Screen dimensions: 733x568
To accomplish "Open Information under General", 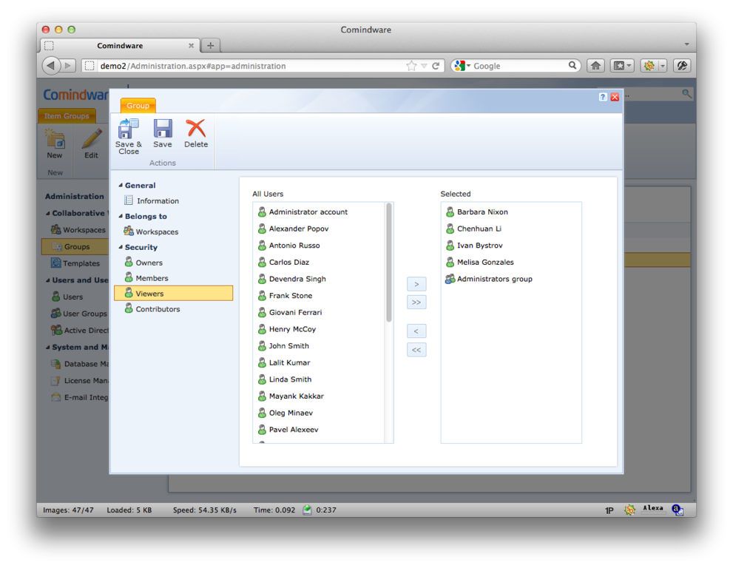I will pos(158,201).
